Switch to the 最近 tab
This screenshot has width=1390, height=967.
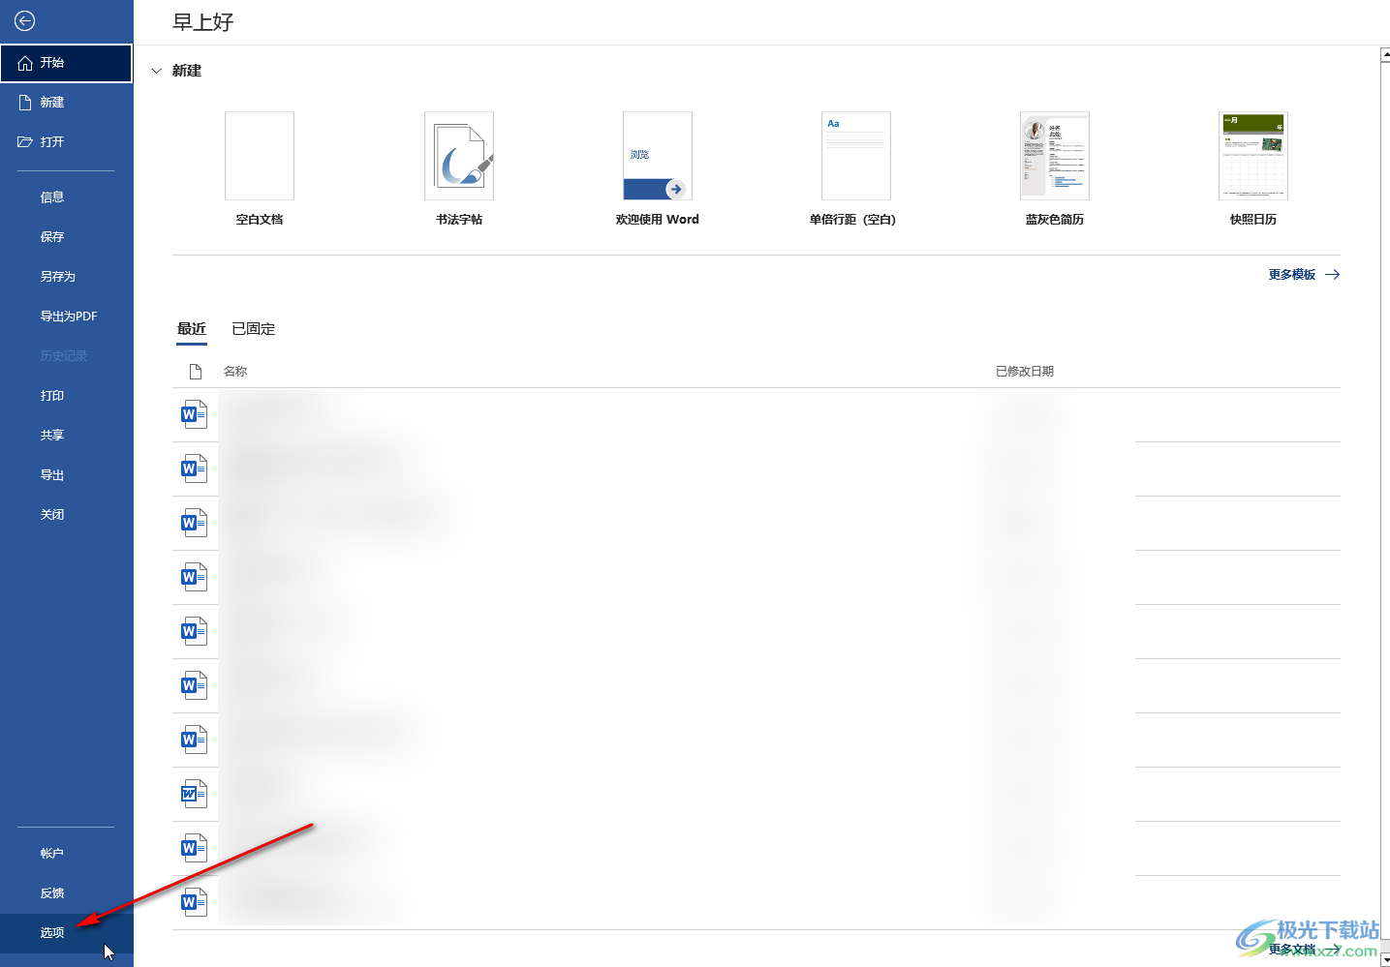click(x=192, y=329)
